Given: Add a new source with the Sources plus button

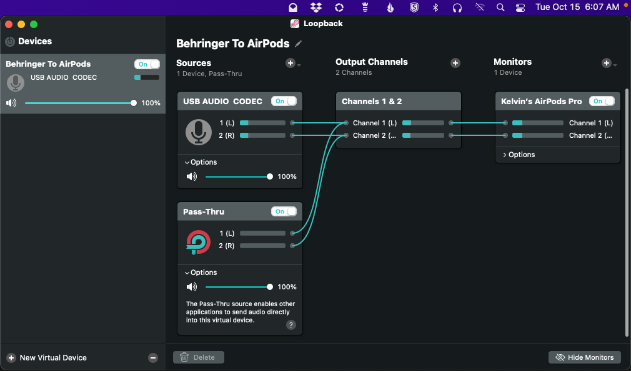Looking at the screenshot, I should pyautogui.click(x=290, y=63).
